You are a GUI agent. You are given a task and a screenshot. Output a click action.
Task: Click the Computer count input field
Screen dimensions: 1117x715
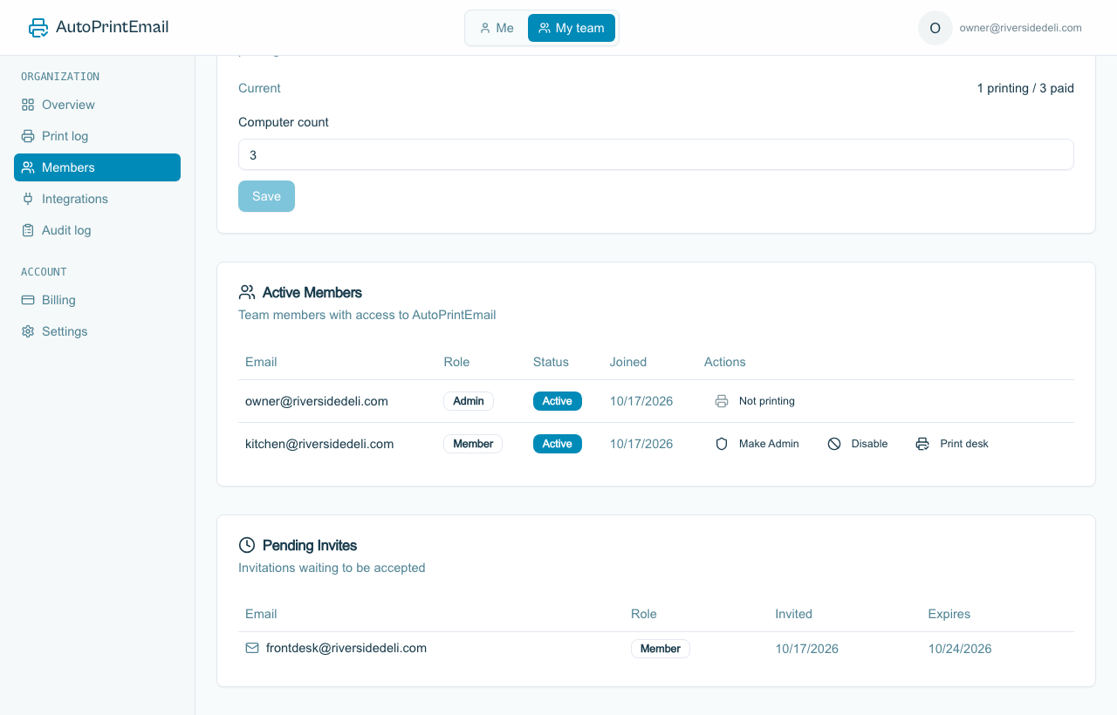655,154
